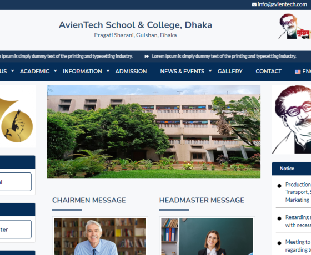Click the school building banner image
This screenshot has height=255, width=311.
coord(153,132)
